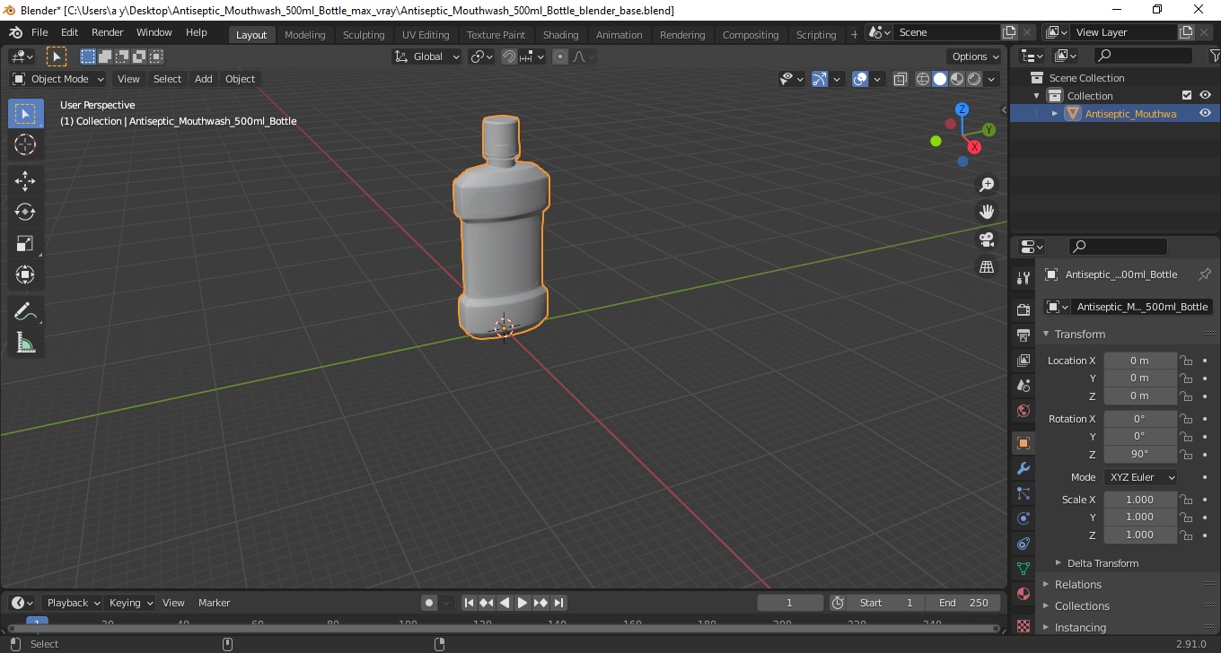Hide Antiseptic_Mouthwa object in the outliner
Viewport: 1221px width, 653px height.
[1205, 113]
